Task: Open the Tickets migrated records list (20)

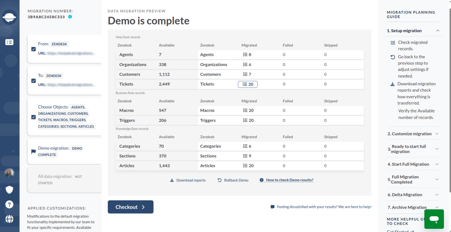Action: (x=248, y=84)
